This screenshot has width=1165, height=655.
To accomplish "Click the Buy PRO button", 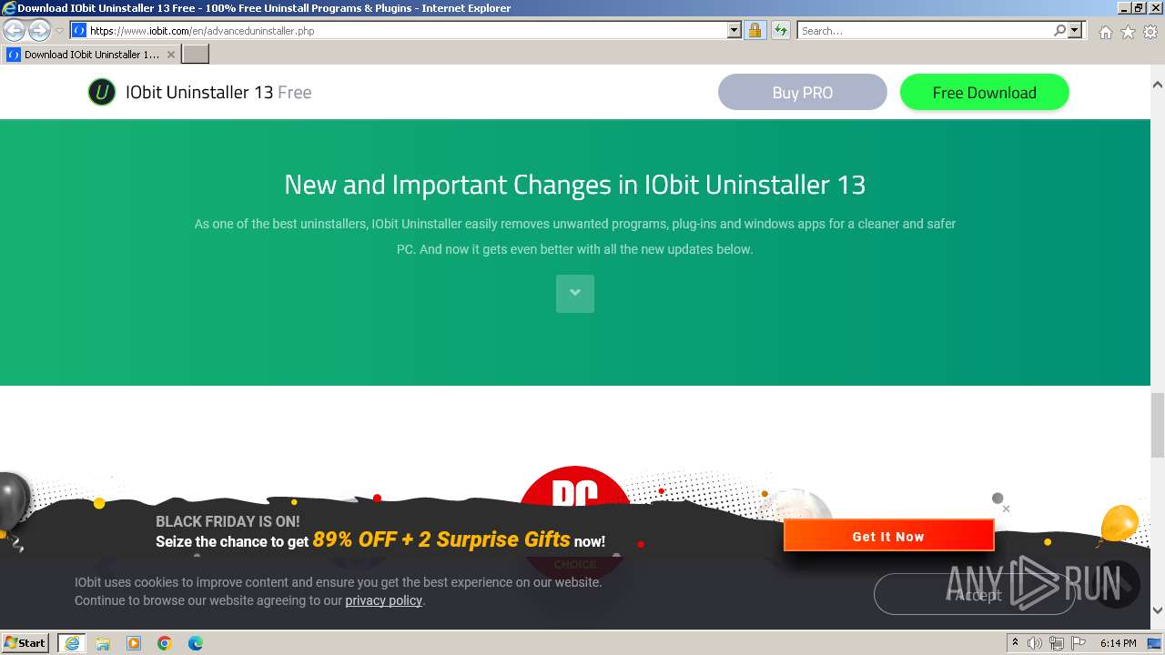I will (803, 92).
